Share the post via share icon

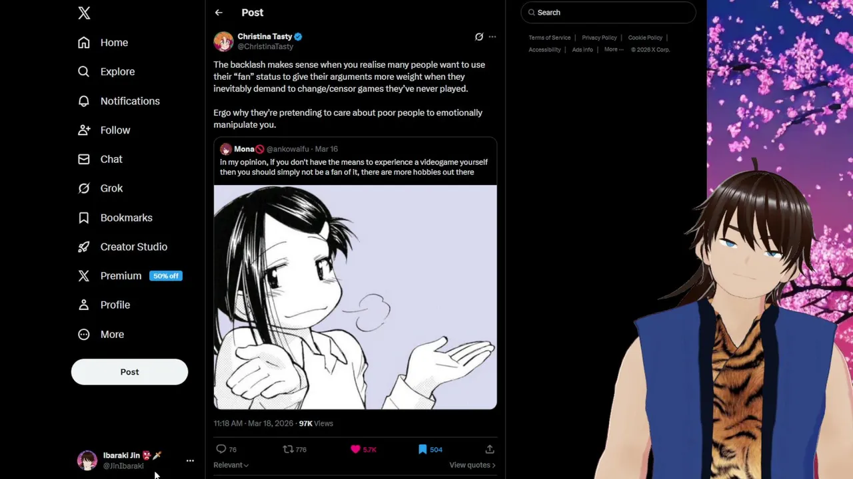[x=490, y=449]
